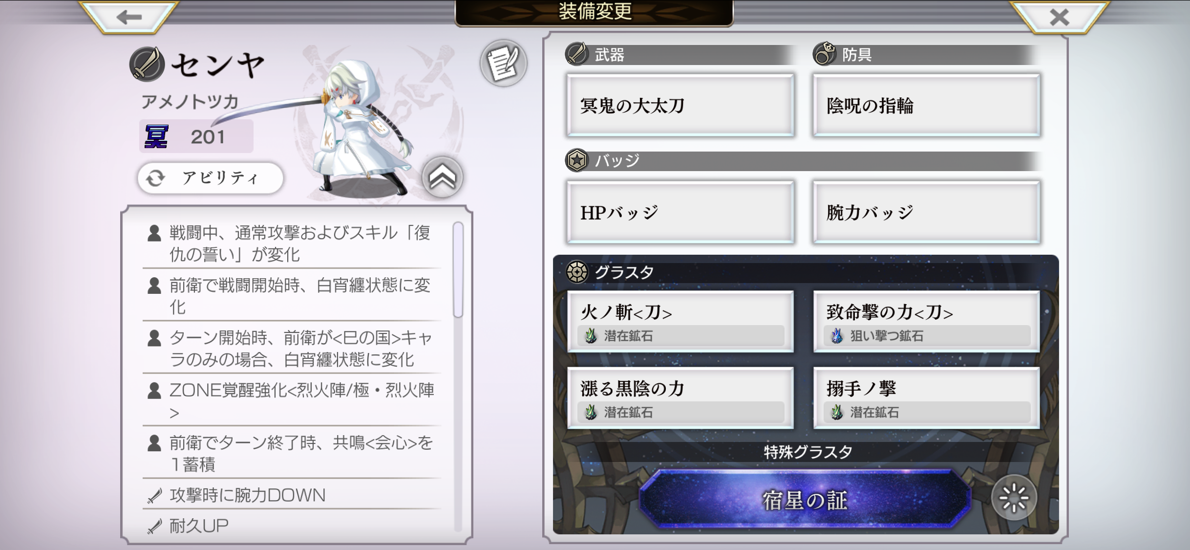1190x550 pixels.
Task: Tap the 宿星の証 special grasta button
Action: [805, 500]
